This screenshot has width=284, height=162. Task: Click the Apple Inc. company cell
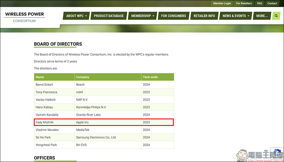pyautogui.click(x=108, y=122)
